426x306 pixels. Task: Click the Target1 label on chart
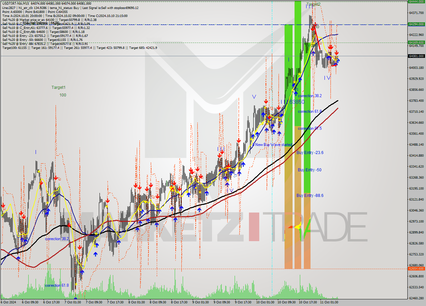59,87
